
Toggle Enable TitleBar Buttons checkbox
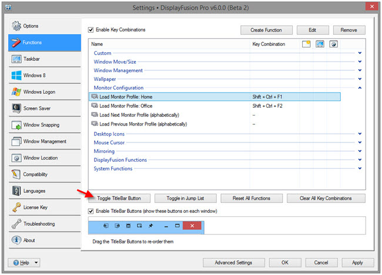[91, 211]
